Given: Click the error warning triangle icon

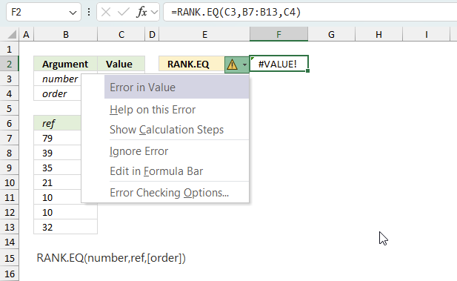Looking at the screenshot, I should (233, 65).
